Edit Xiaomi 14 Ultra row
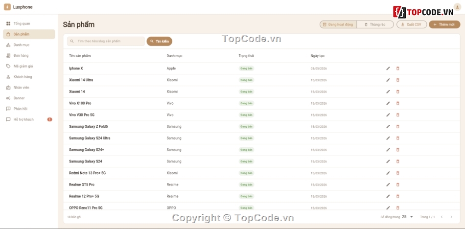The height and width of the screenshot is (229, 465). pyautogui.click(x=388, y=80)
